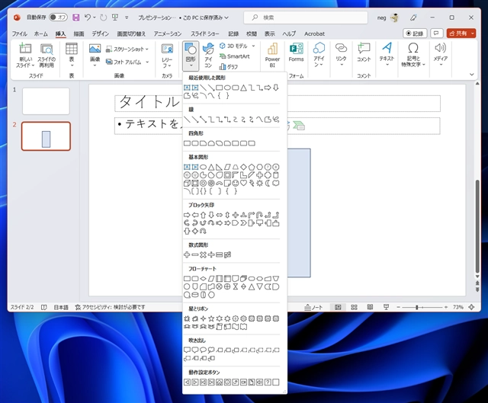
Task: Pick the right triangle in basic shapes
Action: [x=220, y=168]
